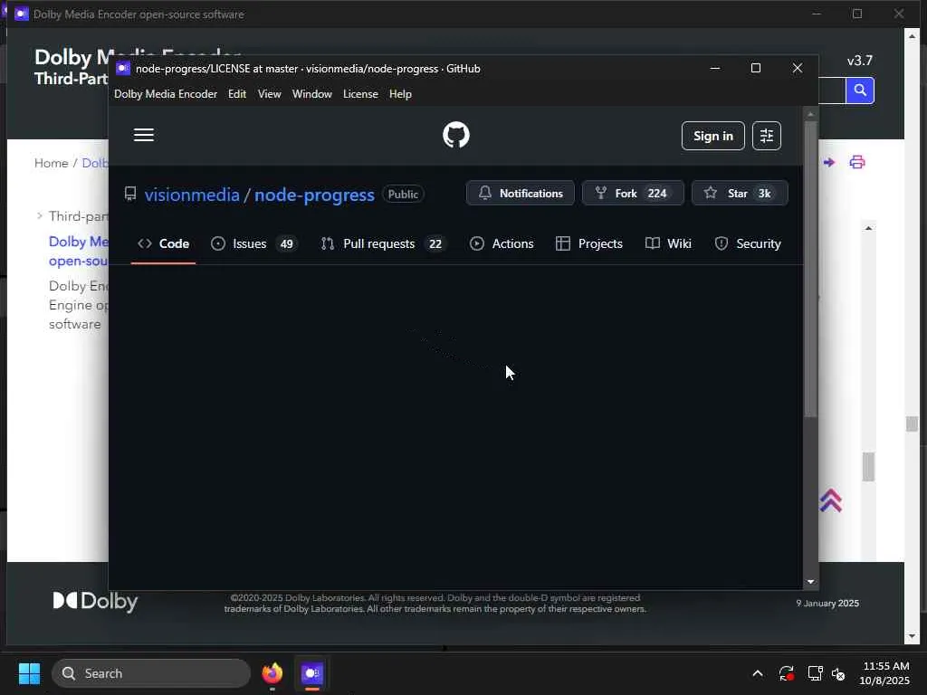Click the GitHub window vertical scrollbar thumb
The image size is (927, 695).
point(810,270)
